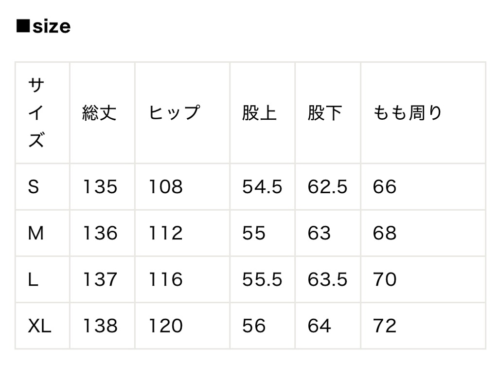The height and width of the screenshot is (367, 498).
Task: Select the 137 total length cell
Action: tap(100, 279)
